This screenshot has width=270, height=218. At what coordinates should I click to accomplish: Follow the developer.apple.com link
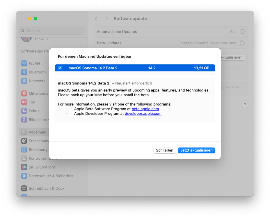pyautogui.click(x=143, y=114)
